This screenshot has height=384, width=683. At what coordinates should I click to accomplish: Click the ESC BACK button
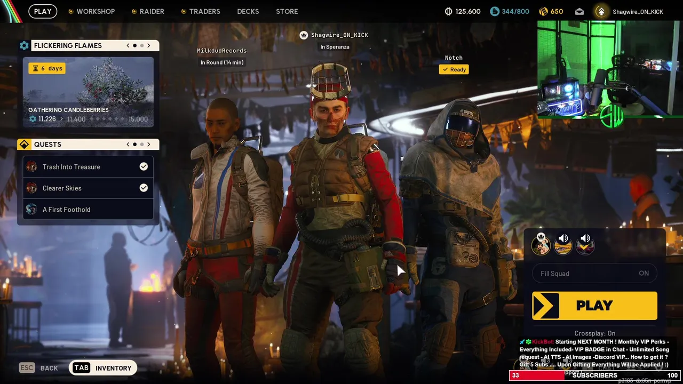(38, 368)
